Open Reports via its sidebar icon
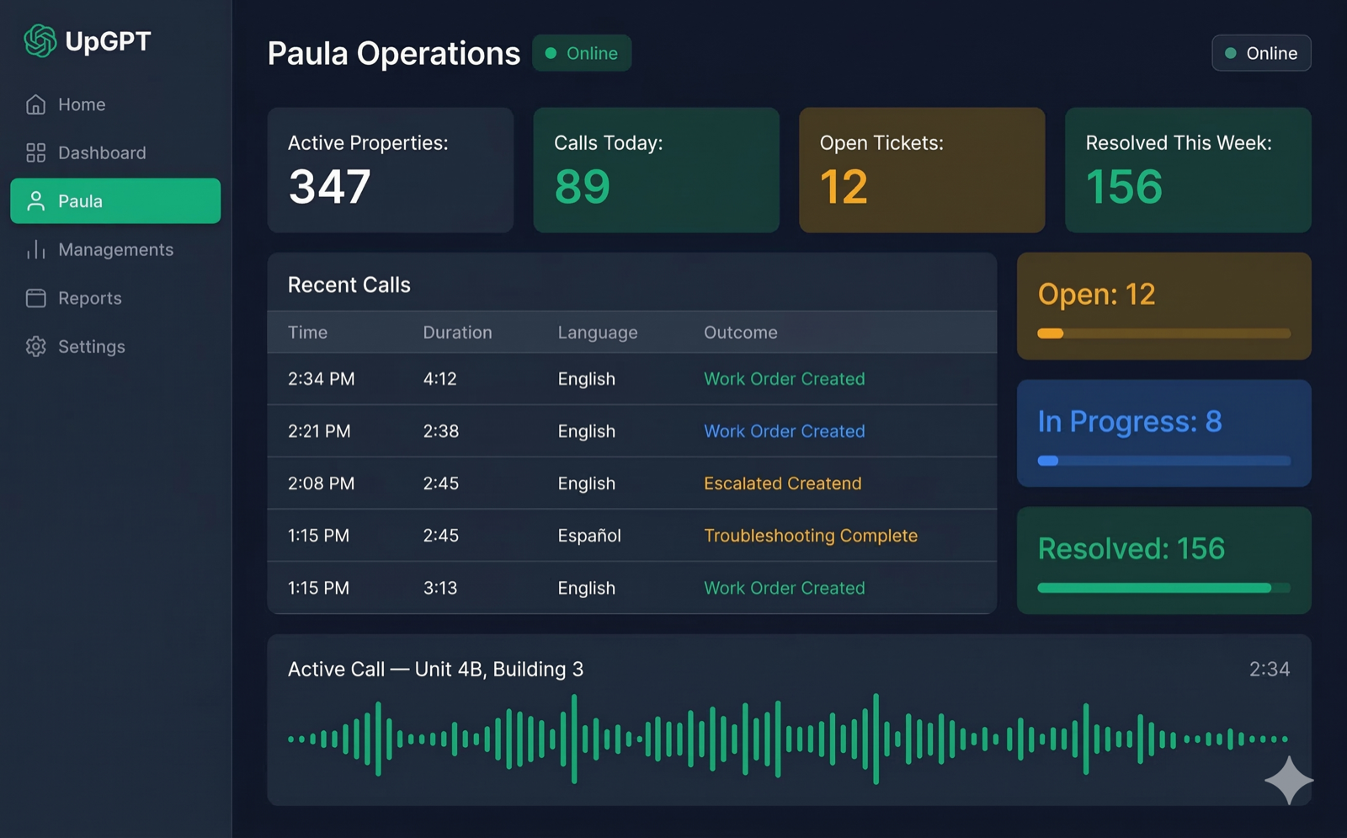Screen dimensions: 1347x838 click(35, 297)
